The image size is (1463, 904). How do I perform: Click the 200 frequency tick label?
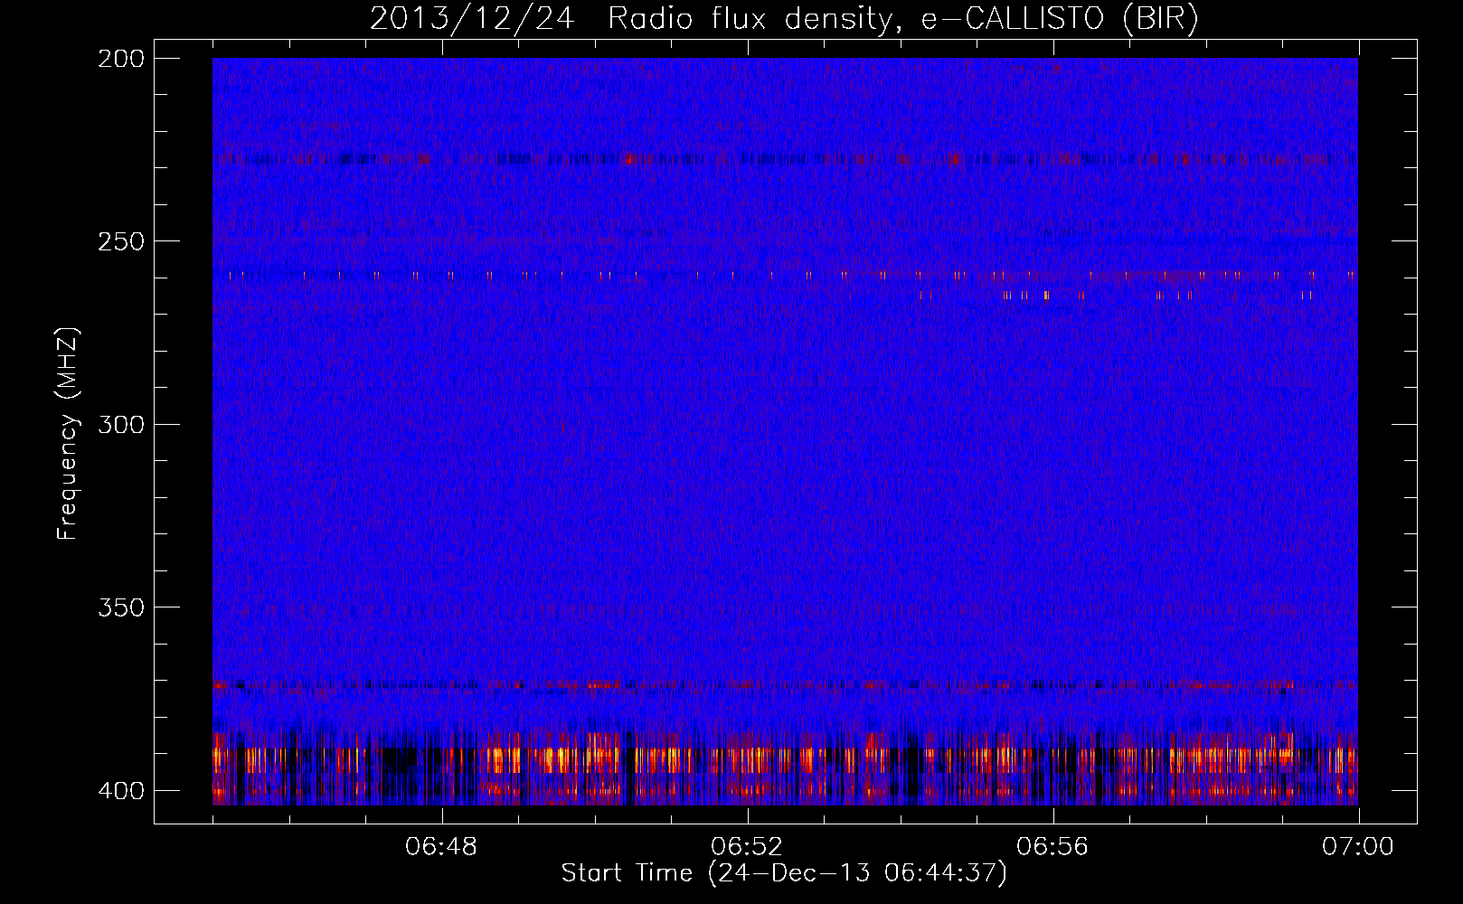121,59
